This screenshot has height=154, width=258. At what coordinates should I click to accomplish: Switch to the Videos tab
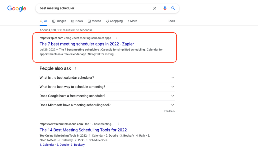click(x=94, y=21)
